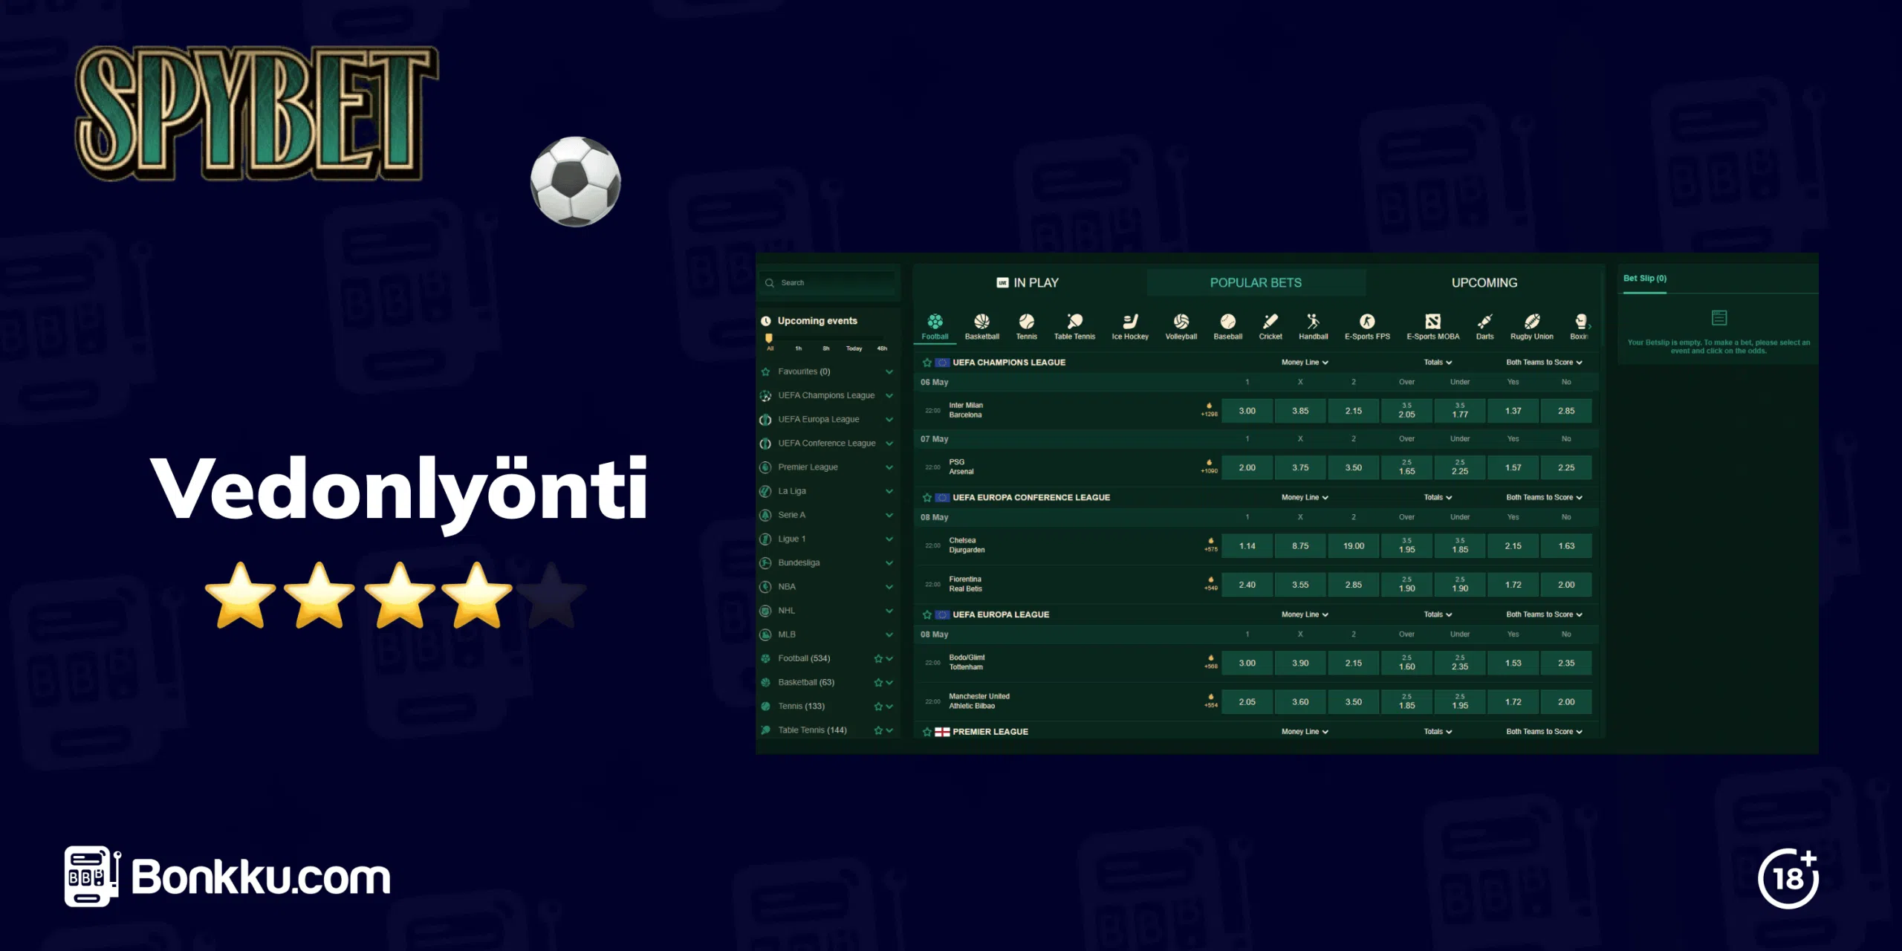1902x951 pixels.
Task: Favourite the Premier League header star
Action: click(x=926, y=733)
